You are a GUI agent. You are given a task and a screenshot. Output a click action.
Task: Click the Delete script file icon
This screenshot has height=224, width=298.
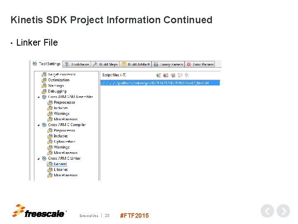166,75
